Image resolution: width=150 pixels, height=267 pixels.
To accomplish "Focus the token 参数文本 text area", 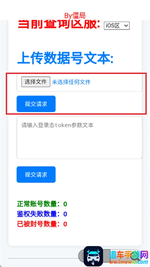I will point(80,138).
